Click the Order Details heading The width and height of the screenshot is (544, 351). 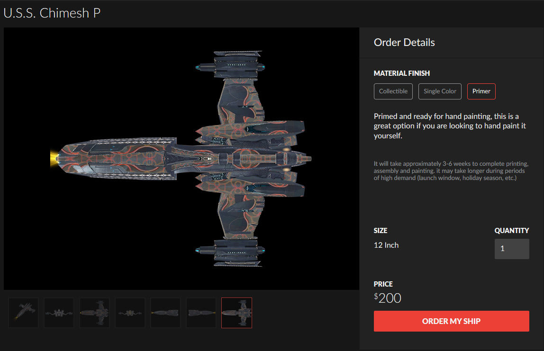tap(404, 42)
